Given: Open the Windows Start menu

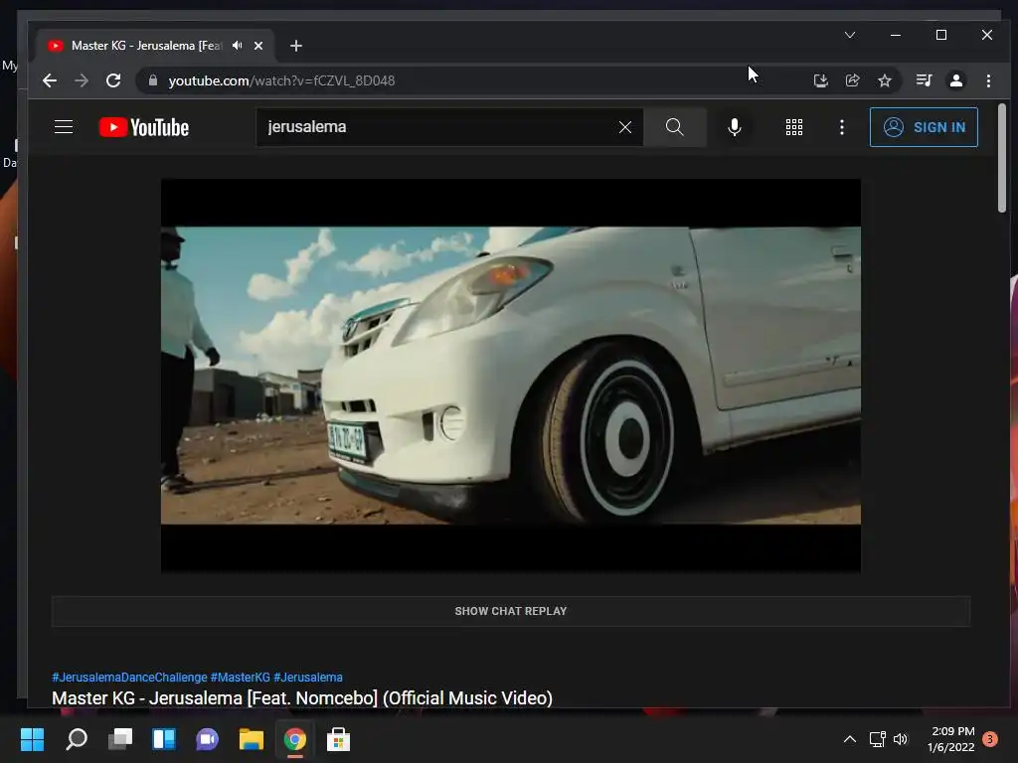Looking at the screenshot, I should [33, 739].
